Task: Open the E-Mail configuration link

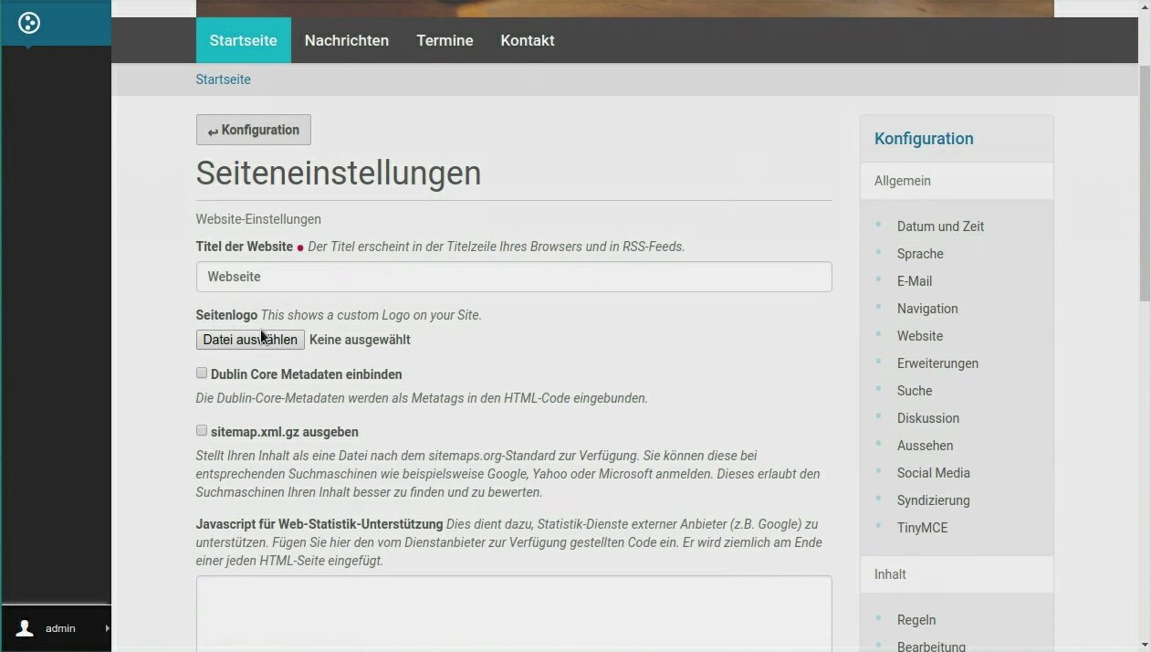Action: pyautogui.click(x=914, y=281)
